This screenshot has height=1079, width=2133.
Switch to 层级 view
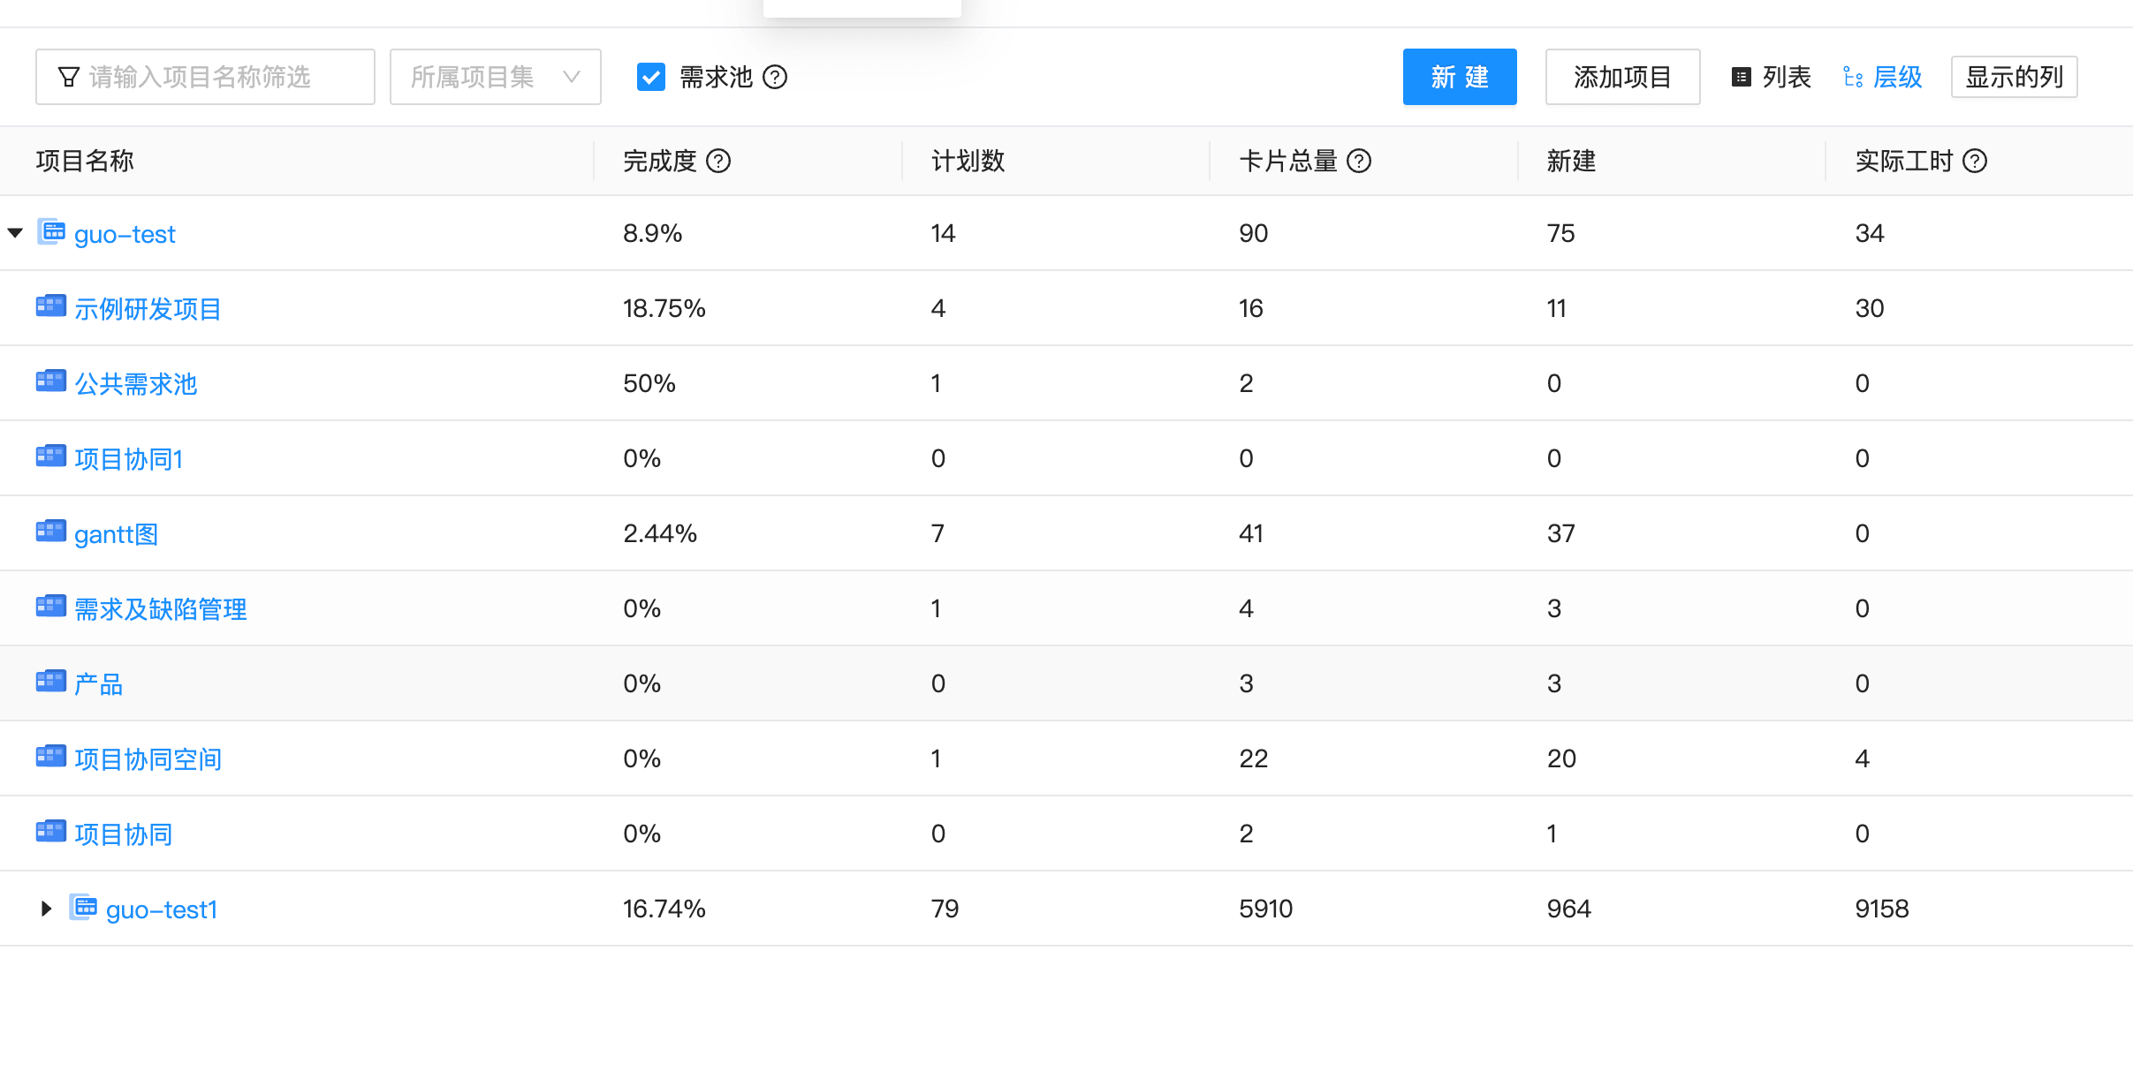point(1883,77)
